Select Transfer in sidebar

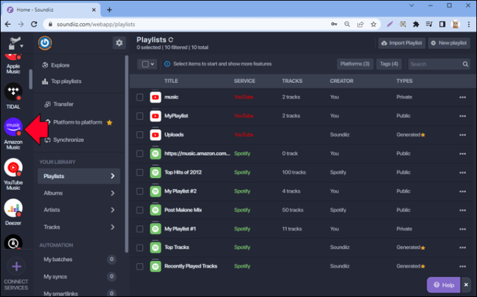[59, 104]
